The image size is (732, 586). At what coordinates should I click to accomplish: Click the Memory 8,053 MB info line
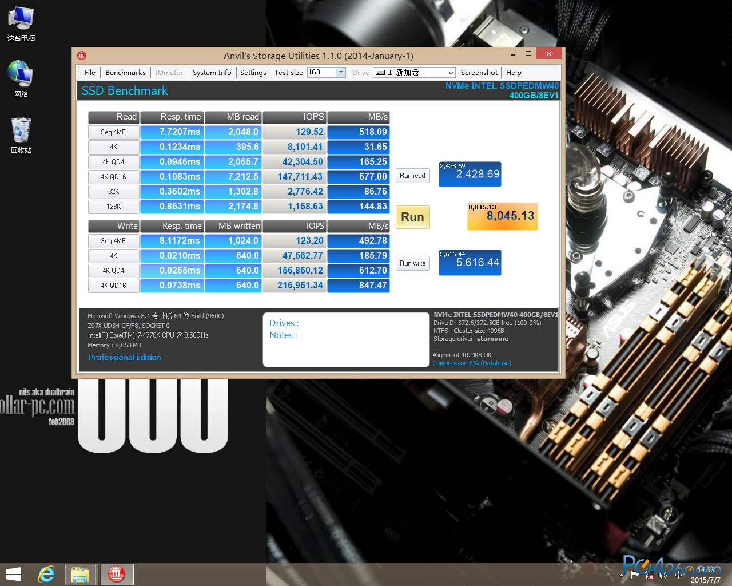[114, 346]
